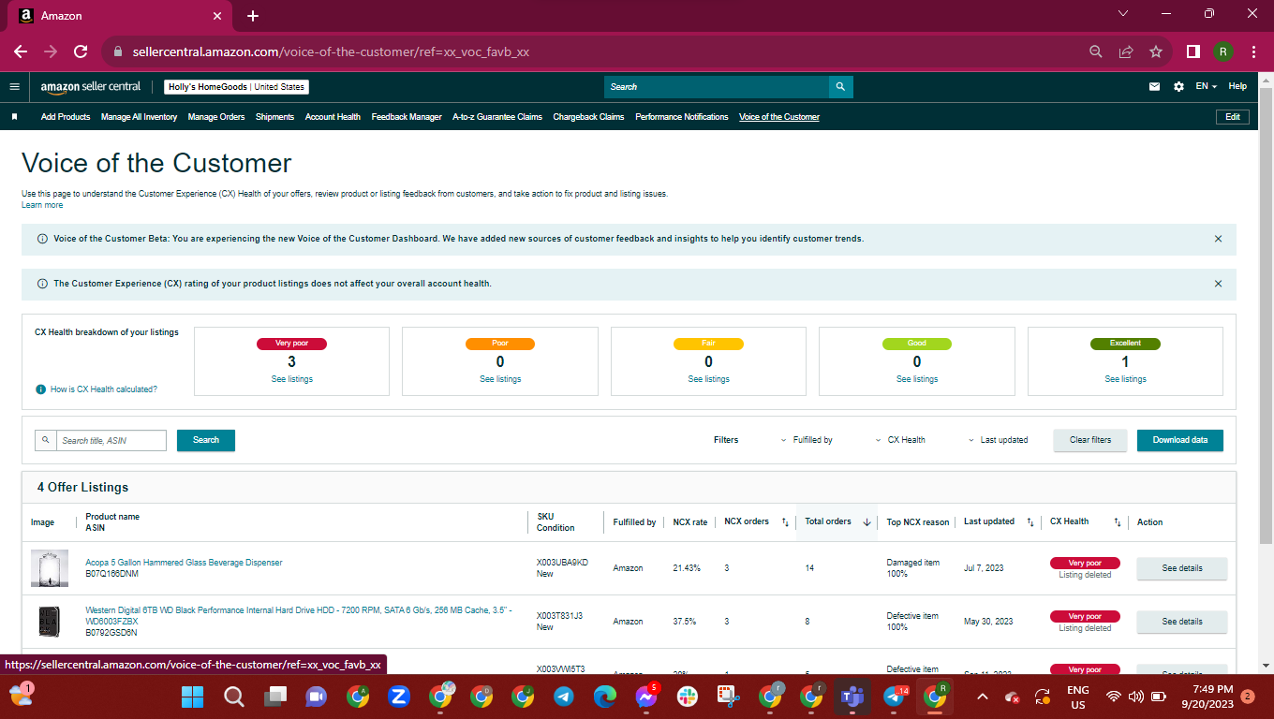Open How is CX Health calculated link
1274x719 pixels.
104,389
